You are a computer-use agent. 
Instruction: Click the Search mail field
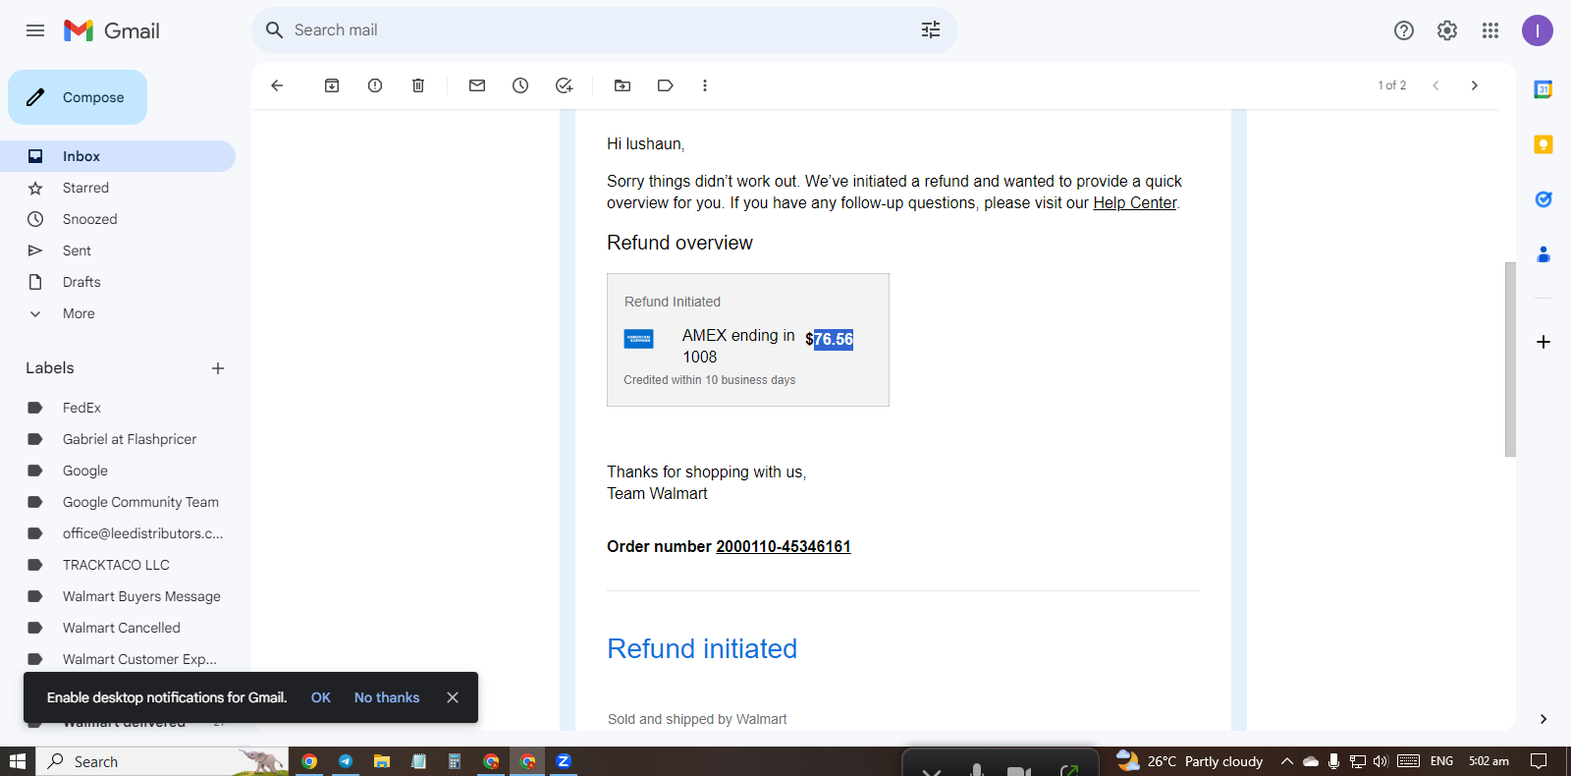click(x=604, y=30)
